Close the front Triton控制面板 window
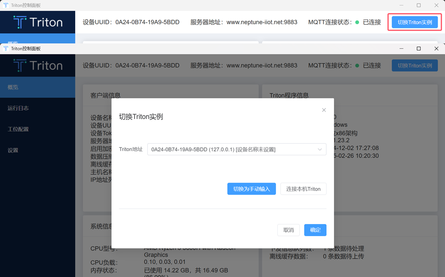 (437, 49)
